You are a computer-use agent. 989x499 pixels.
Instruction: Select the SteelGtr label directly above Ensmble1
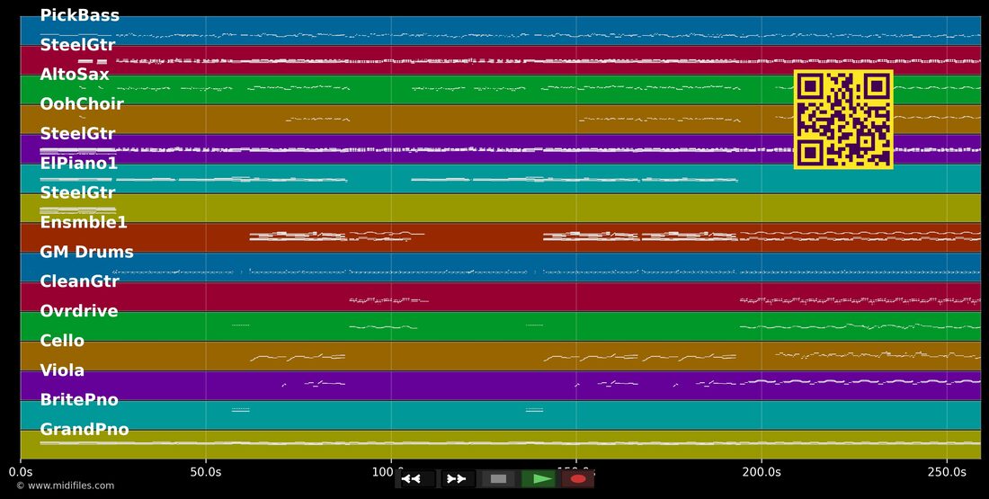[x=77, y=192]
